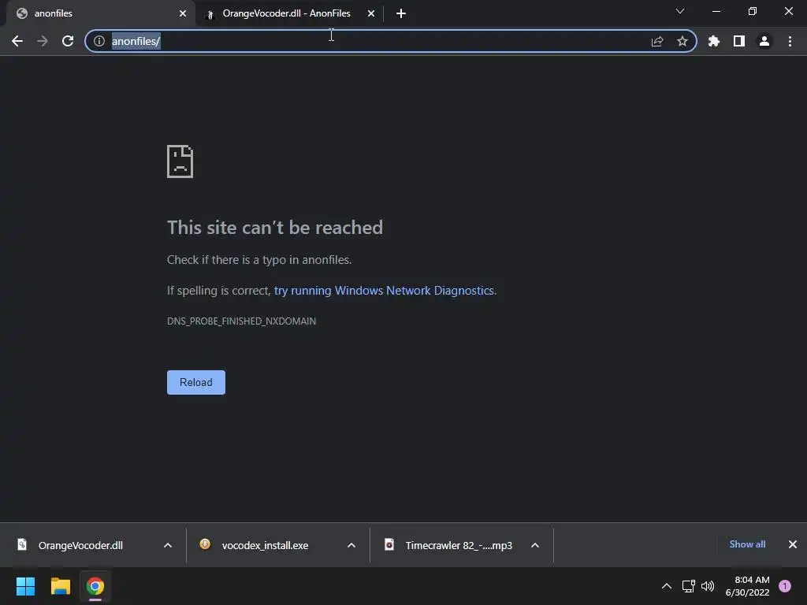
Task: Click the DNS_PROBE_FINISHED_NXDOMAIN error code
Action: coord(241,321)
